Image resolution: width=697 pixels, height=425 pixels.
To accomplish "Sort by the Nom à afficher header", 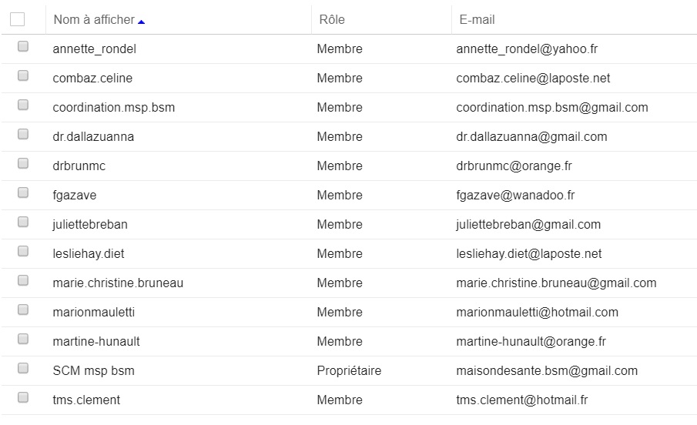I will click(94, 19).
